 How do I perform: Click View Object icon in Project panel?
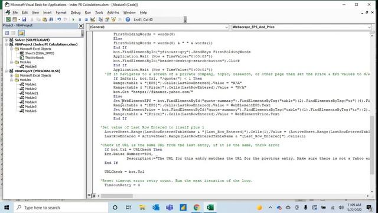pos(14,33)
